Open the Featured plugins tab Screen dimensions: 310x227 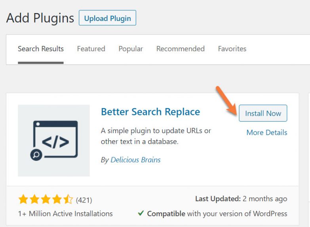pos(91,49)
